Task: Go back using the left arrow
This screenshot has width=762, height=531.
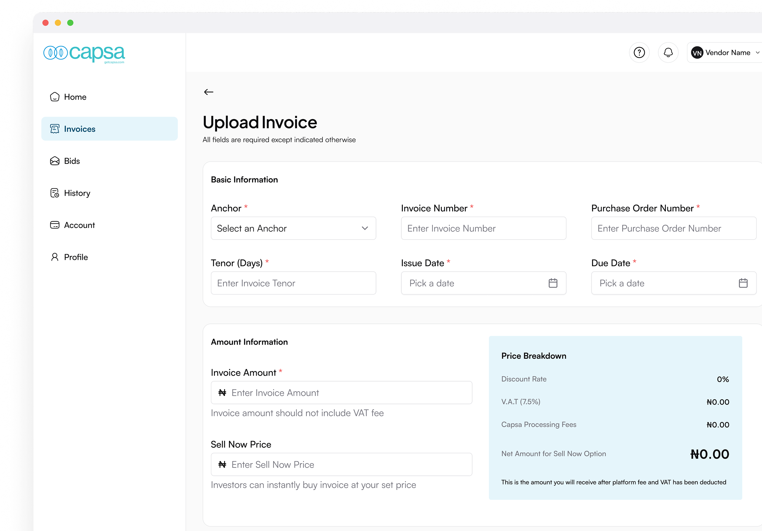Action: 208,92
